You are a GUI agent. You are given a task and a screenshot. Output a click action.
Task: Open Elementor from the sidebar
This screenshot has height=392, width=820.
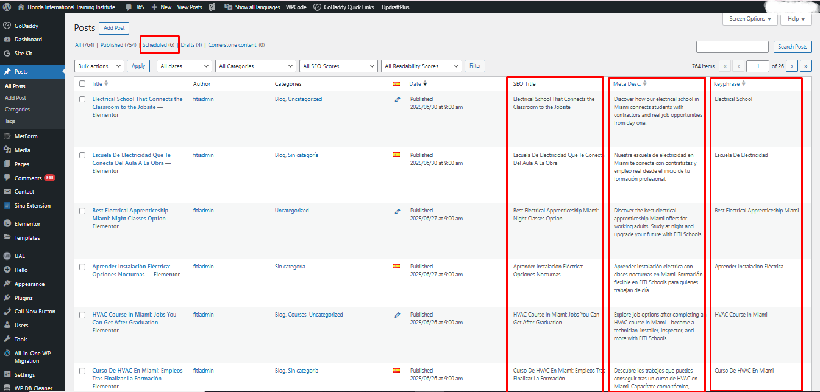27,224
